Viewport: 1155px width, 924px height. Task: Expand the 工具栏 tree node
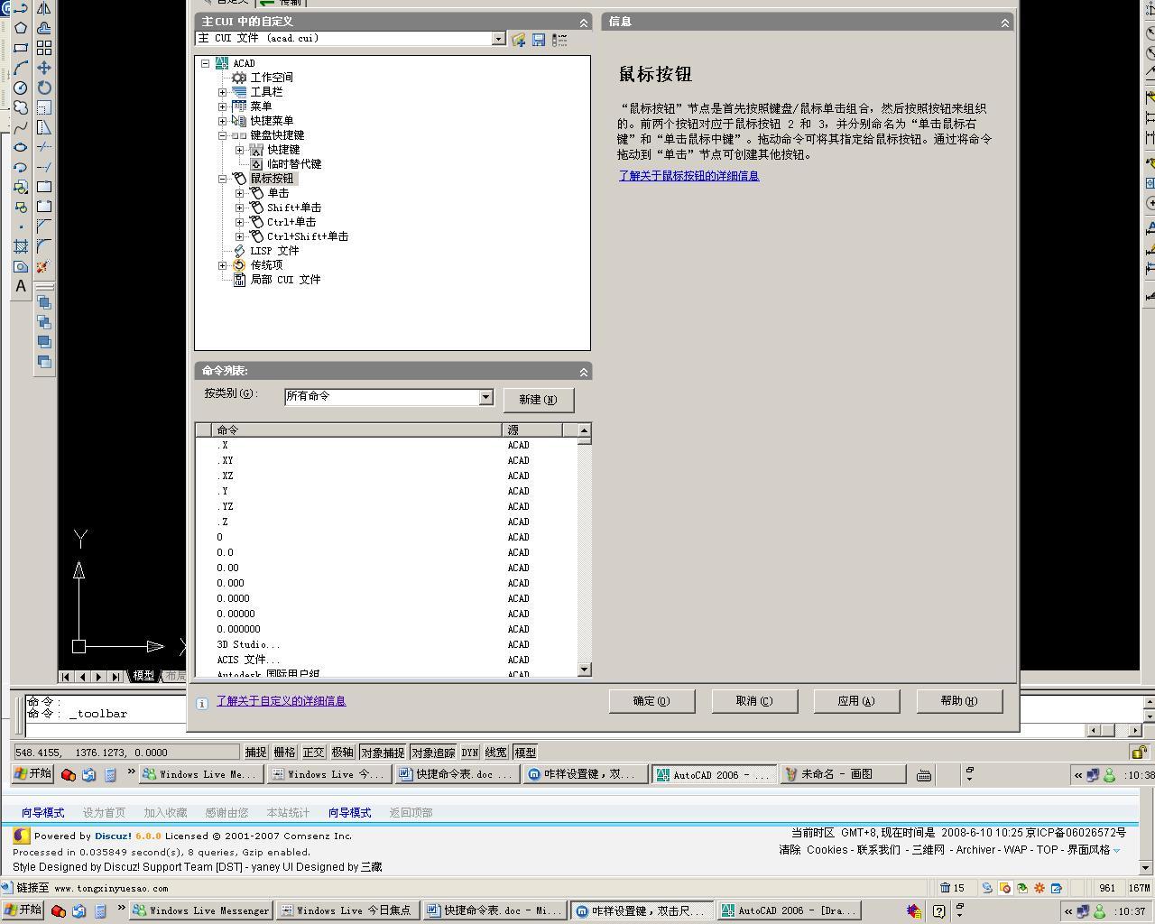coord(223,92)
